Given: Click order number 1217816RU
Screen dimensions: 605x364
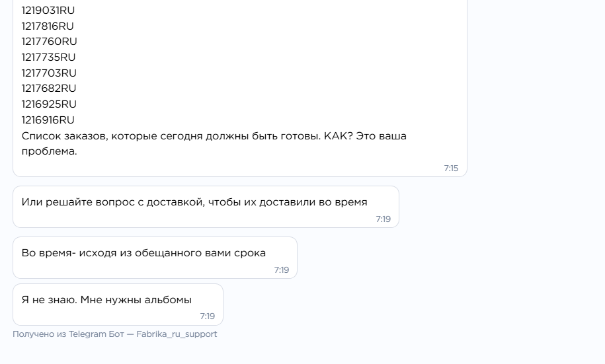Looking at the screenshot, I should pos(48,26).
